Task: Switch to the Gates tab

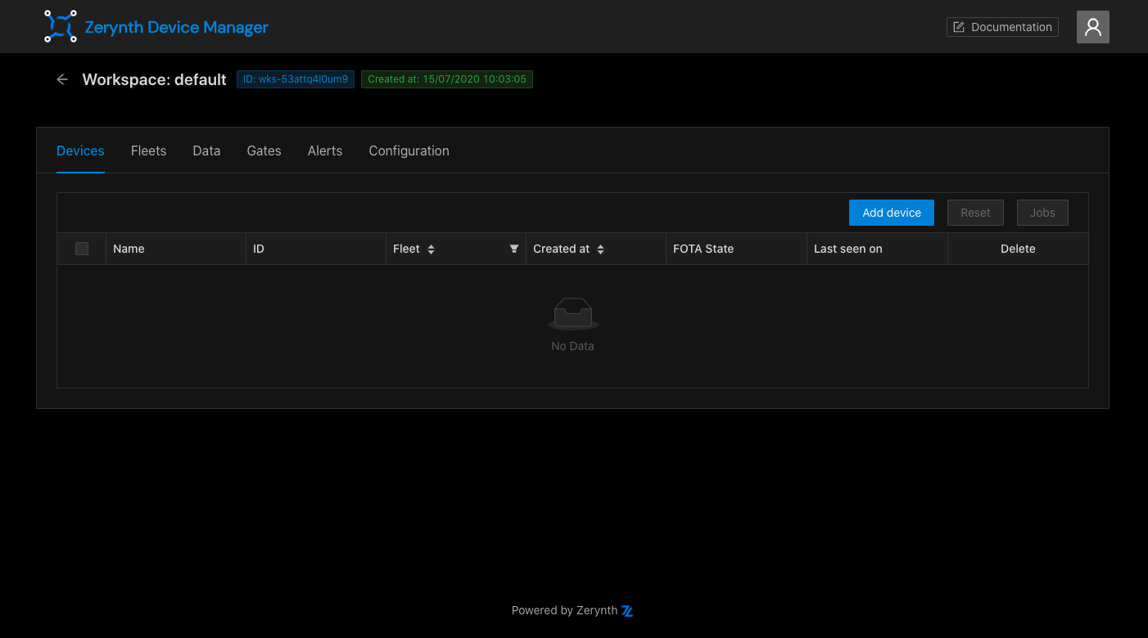Action: (x=264, y=151)
